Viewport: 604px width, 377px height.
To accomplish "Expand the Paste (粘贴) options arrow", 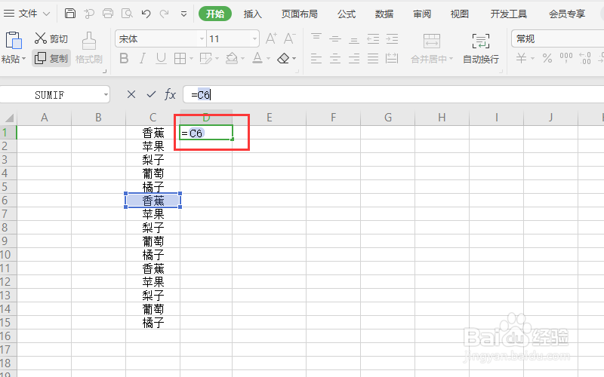I will pyautogui.click(x=23, y=59).
